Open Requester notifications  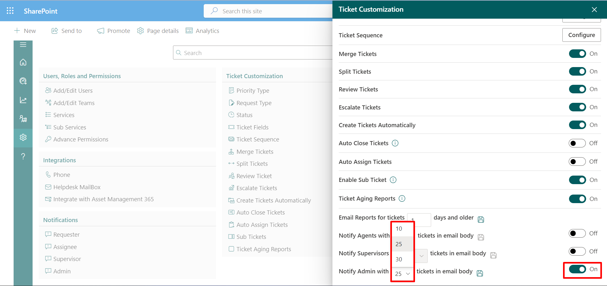(x=62, y=234)
